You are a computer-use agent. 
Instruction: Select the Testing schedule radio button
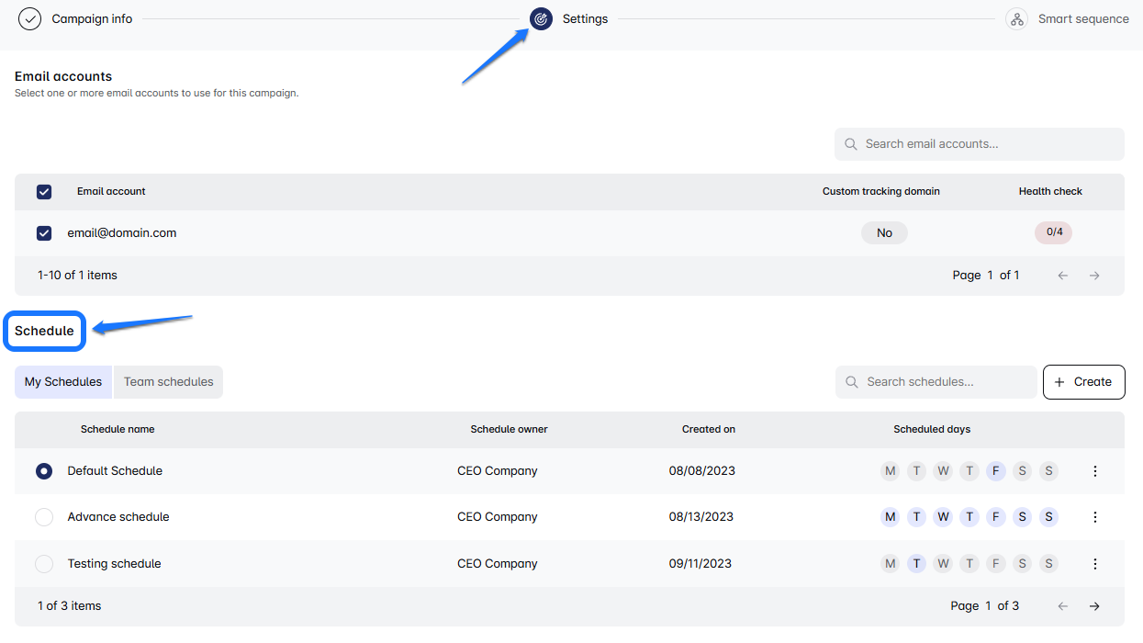coord(44,564)
